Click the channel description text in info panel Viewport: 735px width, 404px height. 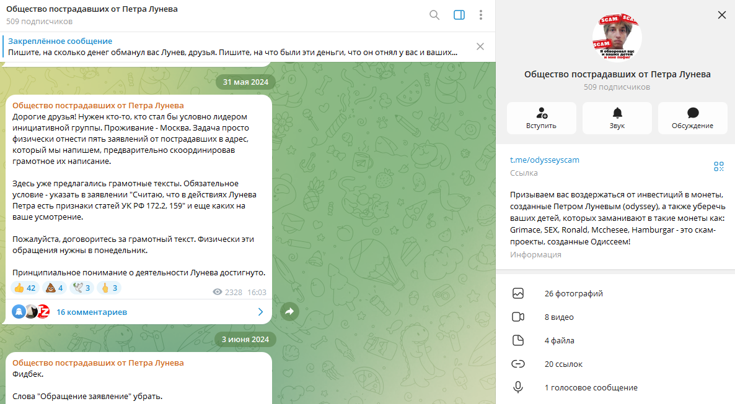(x=617, y=218)
